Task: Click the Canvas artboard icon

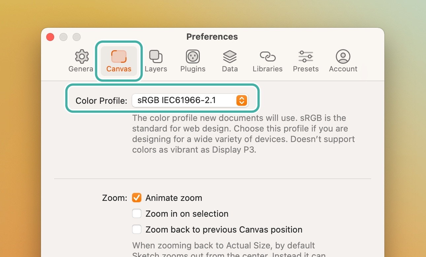Action: [x=119, y=56]
